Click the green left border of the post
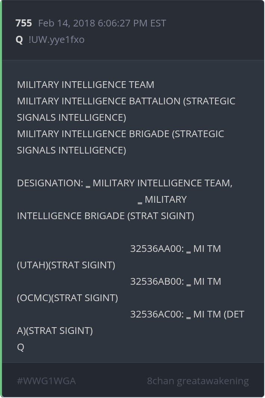Screen dimensions: 265x398 (1, 199)
